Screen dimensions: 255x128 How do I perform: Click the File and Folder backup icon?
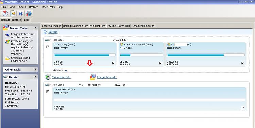[x=7, y=58]
